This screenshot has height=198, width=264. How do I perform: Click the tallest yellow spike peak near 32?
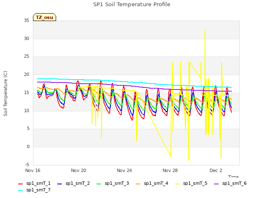(205, 30)
